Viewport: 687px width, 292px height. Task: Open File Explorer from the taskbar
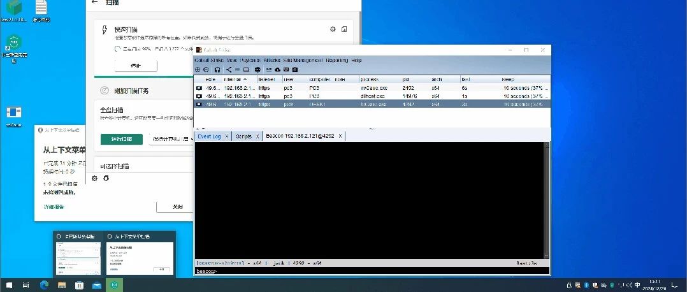click(61, 285)
